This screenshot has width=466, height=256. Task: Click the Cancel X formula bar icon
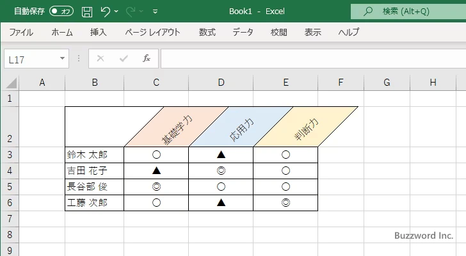(100, 58)
